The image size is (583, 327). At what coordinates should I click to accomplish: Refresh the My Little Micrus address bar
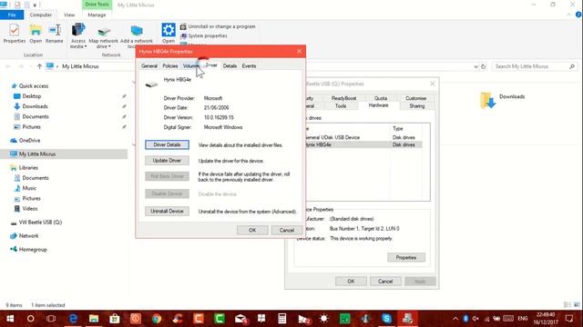point(484,66)
